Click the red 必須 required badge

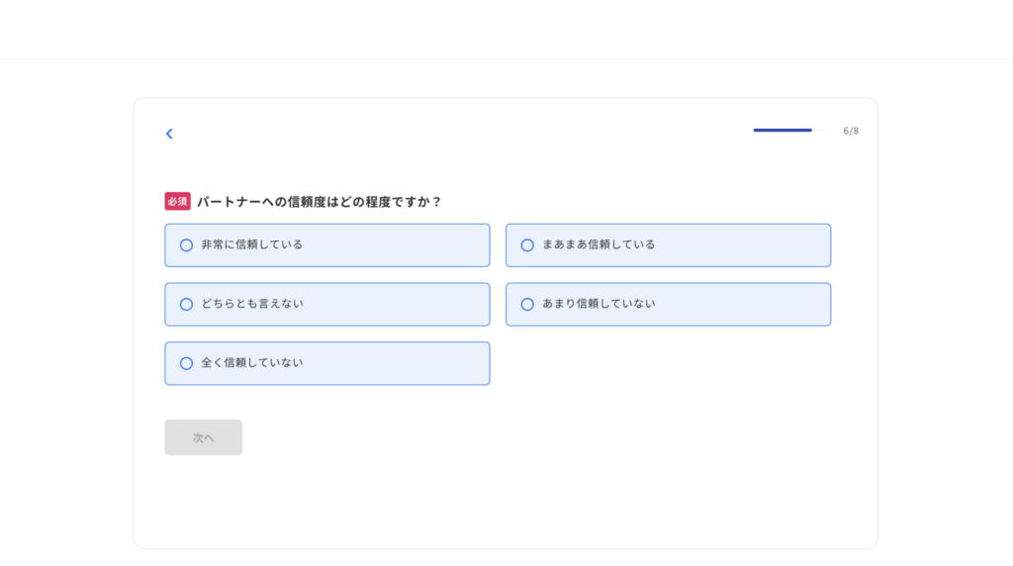(177, 202)
